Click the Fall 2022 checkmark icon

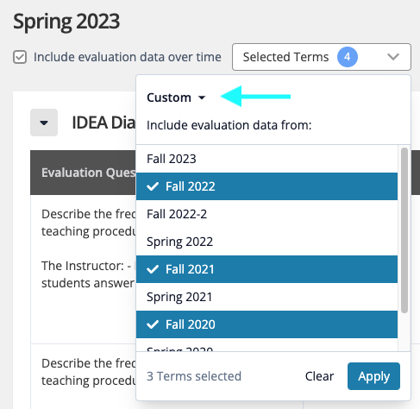click(153, 186)
